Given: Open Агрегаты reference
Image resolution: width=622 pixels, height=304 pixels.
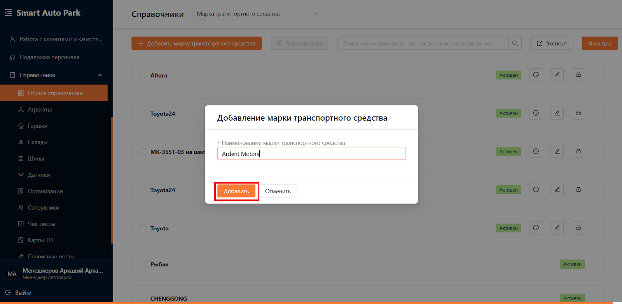Looking at the screenshot, I should click(40, 109).
